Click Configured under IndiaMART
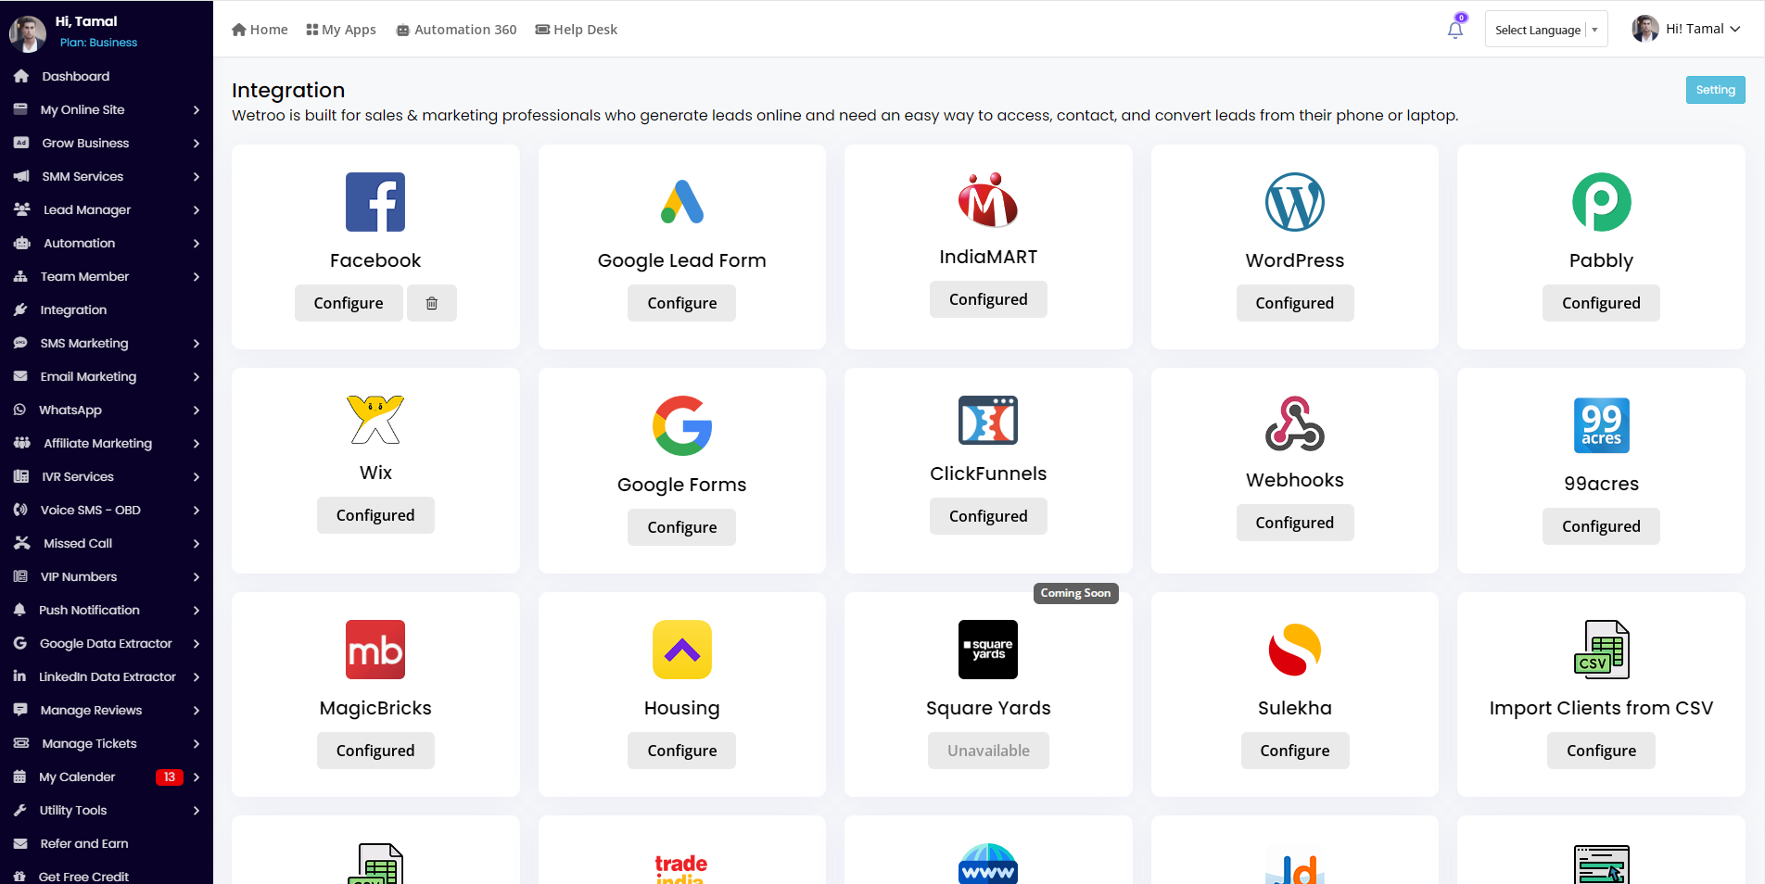The height and width of the screenshot is (884, 1765). (x=988, y=299)
